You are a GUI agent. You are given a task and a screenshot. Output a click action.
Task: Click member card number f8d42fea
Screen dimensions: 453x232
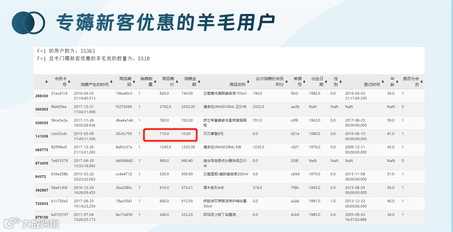click(x=59, y=107)
